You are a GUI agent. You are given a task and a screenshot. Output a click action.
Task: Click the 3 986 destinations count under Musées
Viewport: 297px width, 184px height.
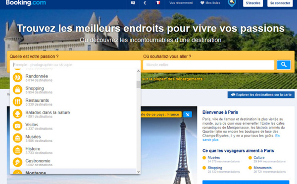pyautogui.click(x=39, y=141)
